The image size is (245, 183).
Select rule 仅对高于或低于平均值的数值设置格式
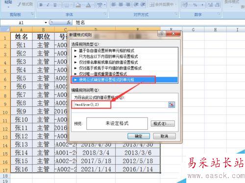coord(110,68)
